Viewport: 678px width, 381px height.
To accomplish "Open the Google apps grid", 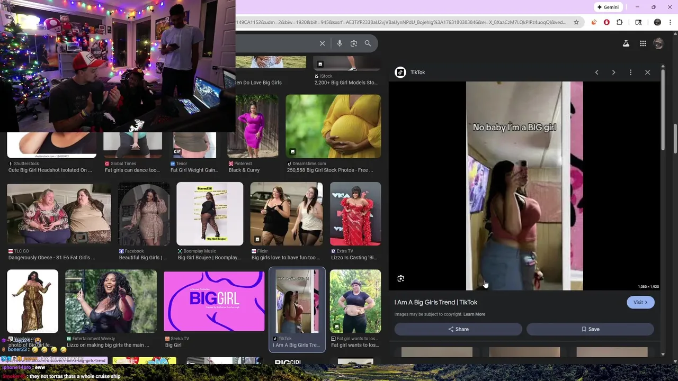I will [643, 43].
